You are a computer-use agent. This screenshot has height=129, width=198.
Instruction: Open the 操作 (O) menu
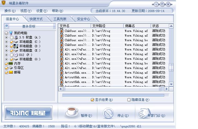pos(10,11)
